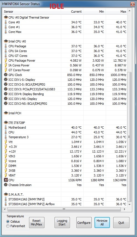Image resolution: width=137 pixels, height=237 pixels.
Task: Select the fan icon for CPU RPM row
Action: (6, 180)
